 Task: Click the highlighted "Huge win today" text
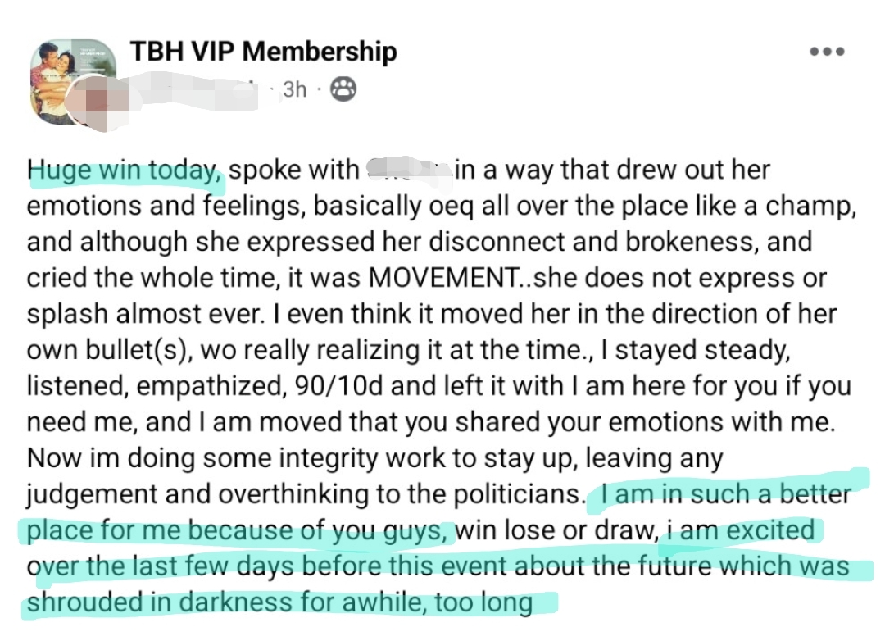125,170
